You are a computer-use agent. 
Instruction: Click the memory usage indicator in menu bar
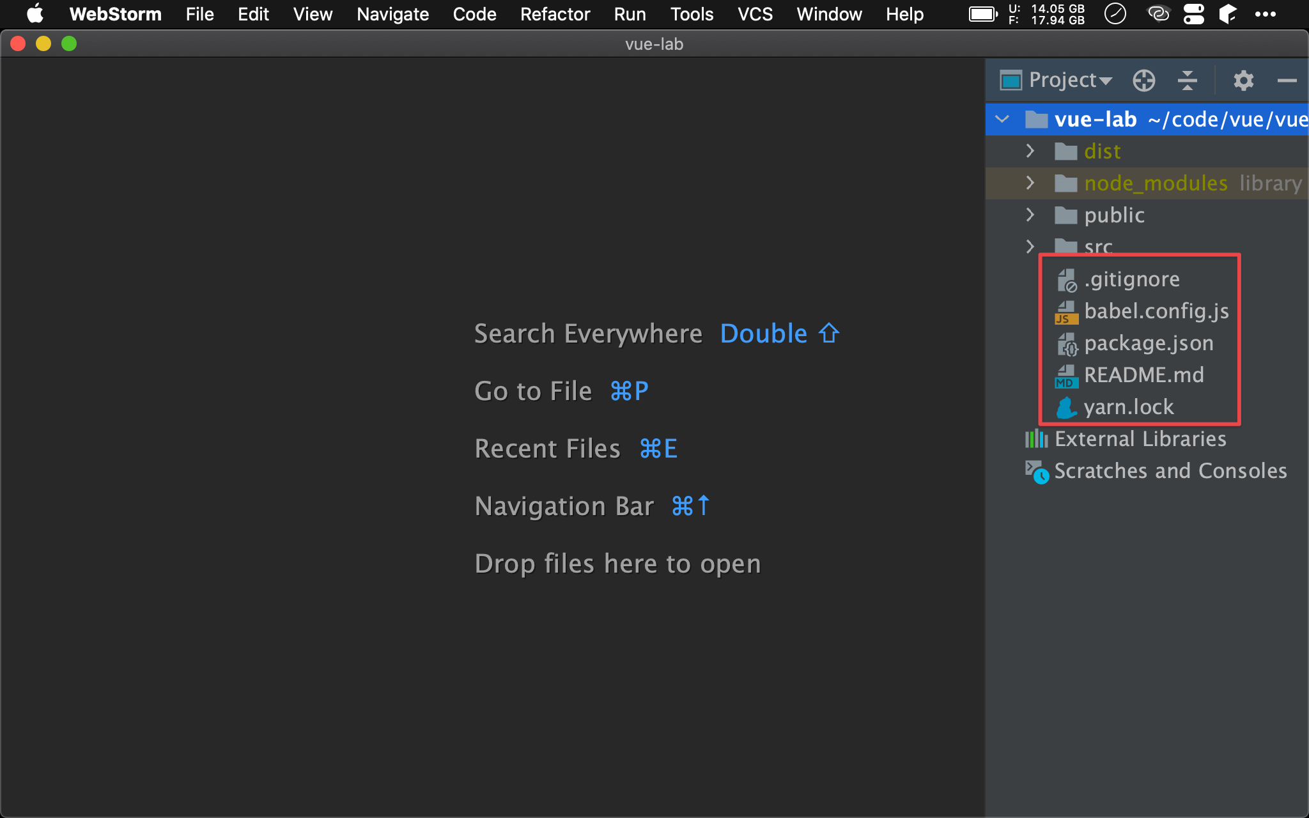pyautogui.click(x=1046, y=14)
